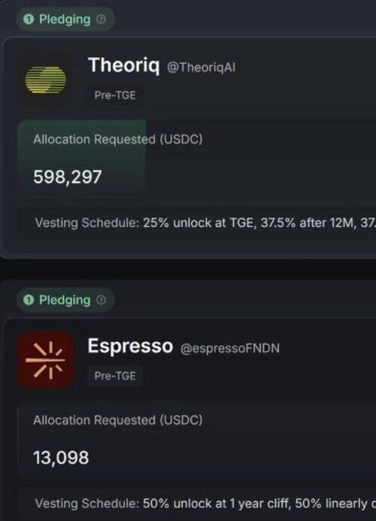Click Espresso vesting schedule text
The width and height of the screenshot is (376, 521).
205,504
